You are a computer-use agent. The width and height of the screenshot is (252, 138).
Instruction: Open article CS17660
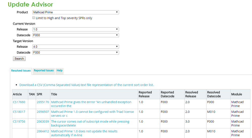pos(19,102)
